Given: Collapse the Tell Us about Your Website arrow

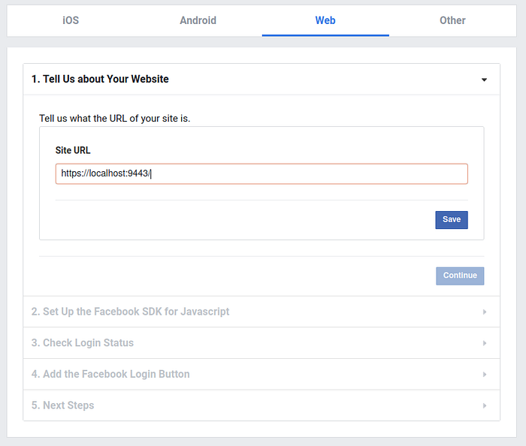Looking at the screenshot, I should point(484,80).
